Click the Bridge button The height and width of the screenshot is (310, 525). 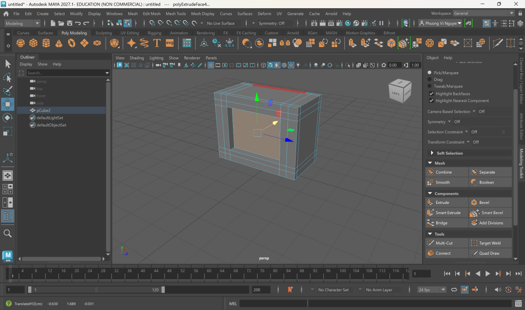coord(446,223)
